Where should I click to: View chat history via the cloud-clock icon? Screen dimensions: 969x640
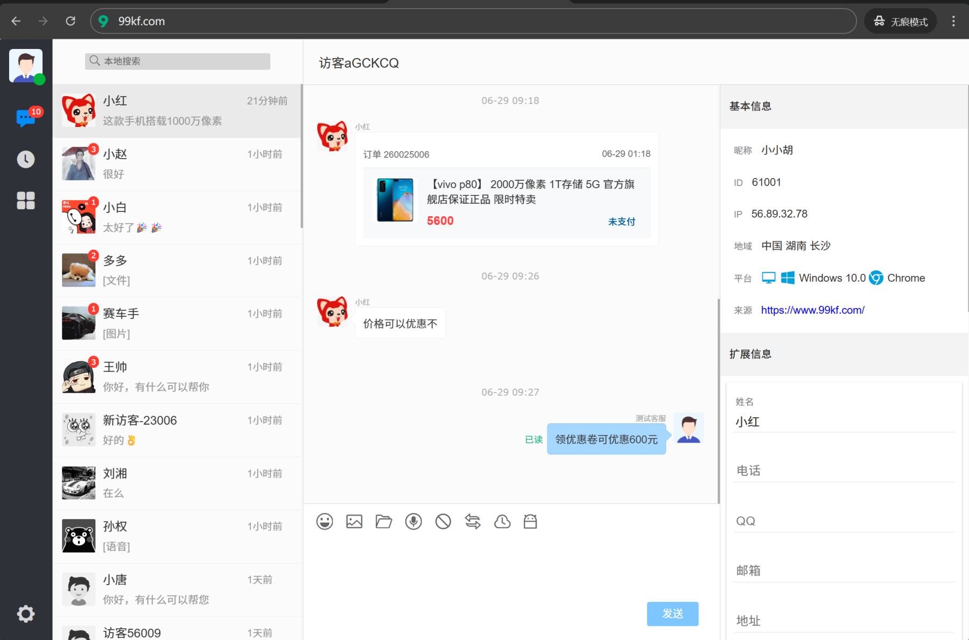pyautogui.click(x=502, y=521)
